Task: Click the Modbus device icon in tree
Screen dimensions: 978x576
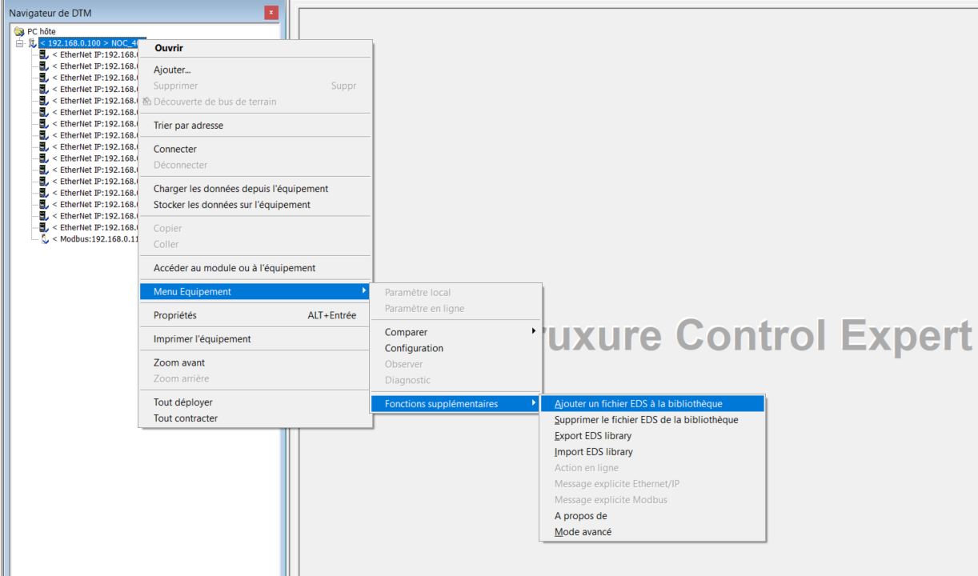Action: [44, 239]
